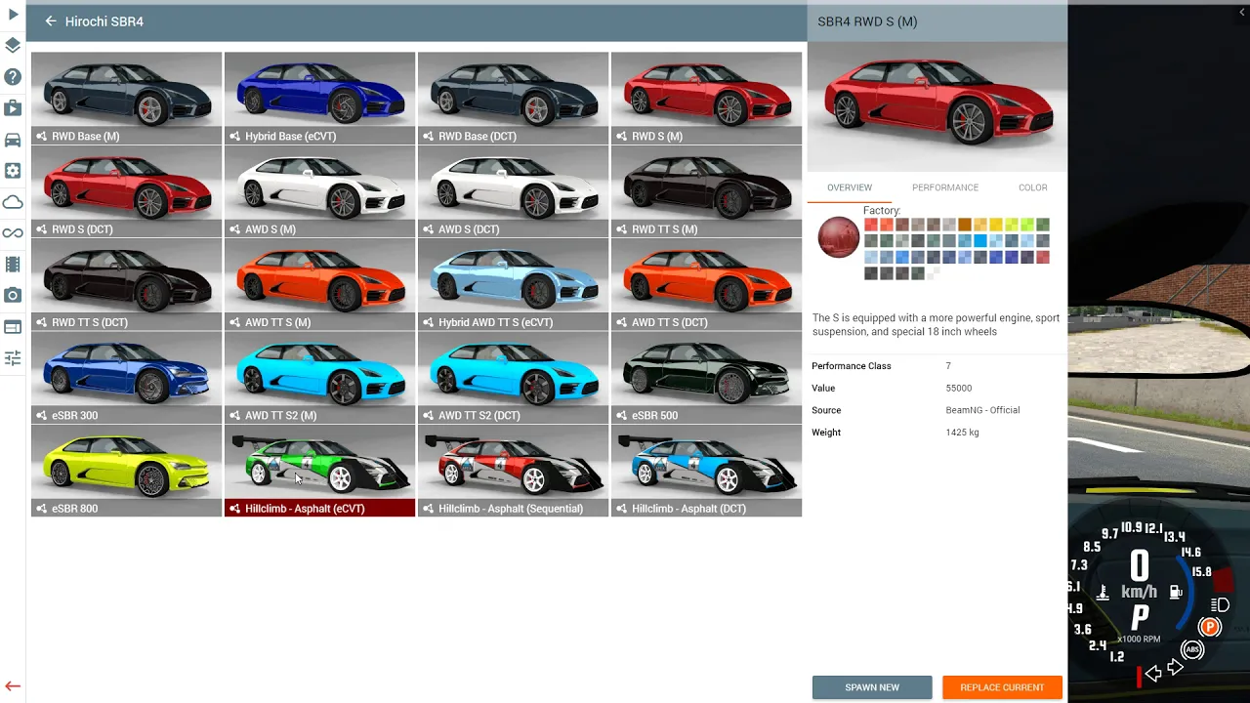Click the Performance Class label
This screenshot has width=1250, height=703.
point(852,366)
